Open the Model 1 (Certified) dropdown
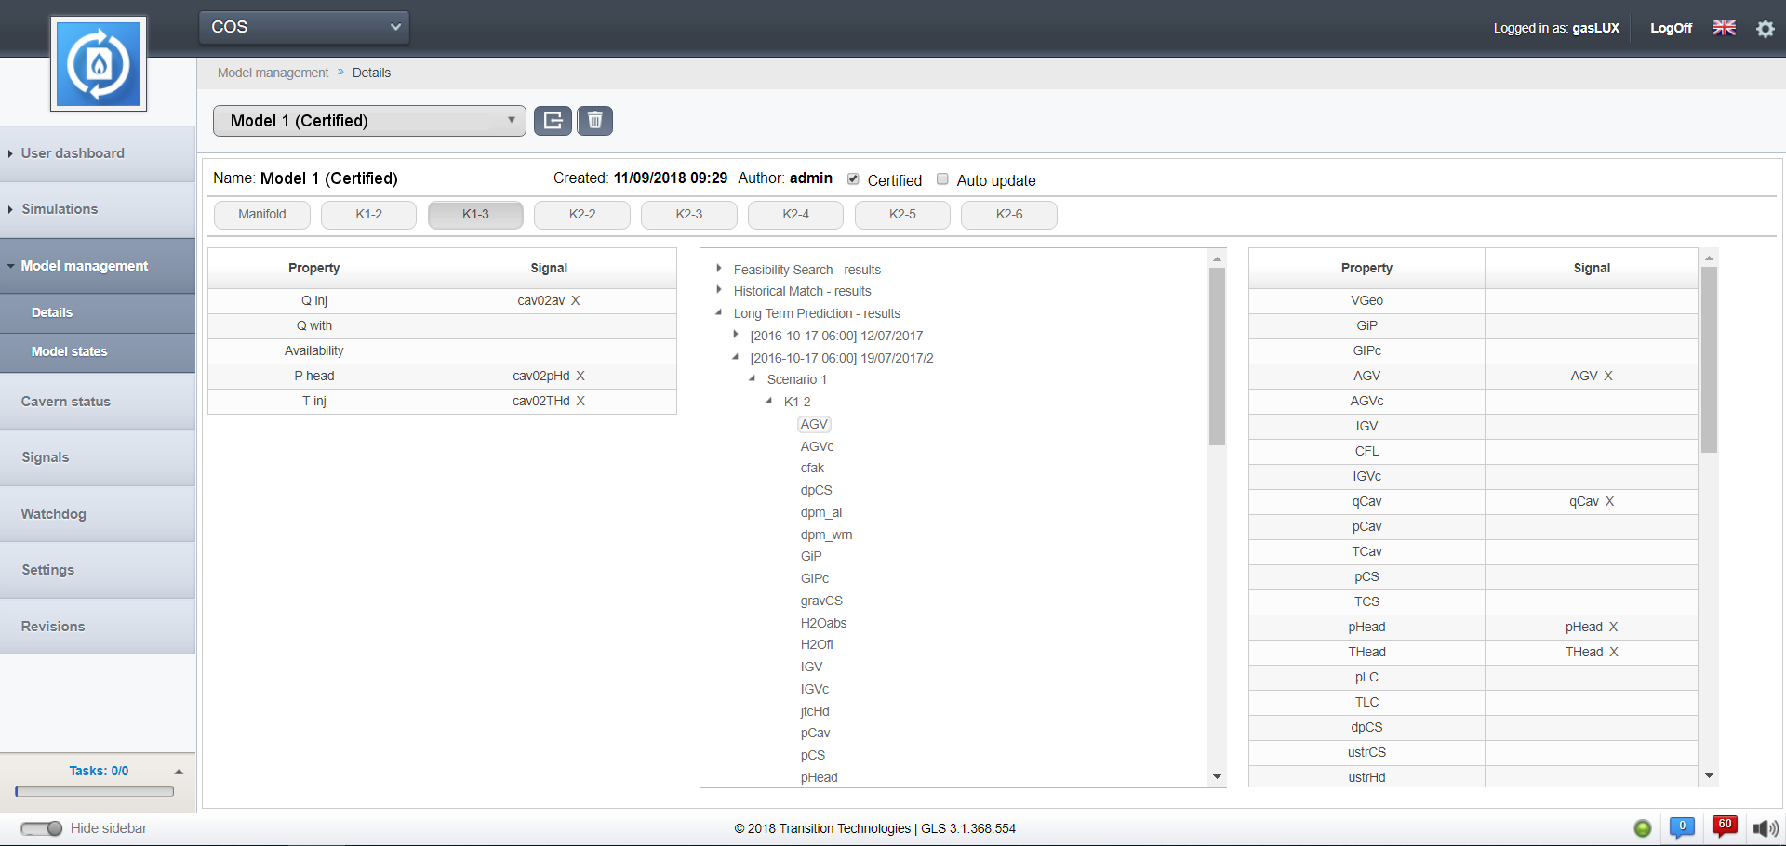Viewport: 1786px width, 846px height. (369, 121)
